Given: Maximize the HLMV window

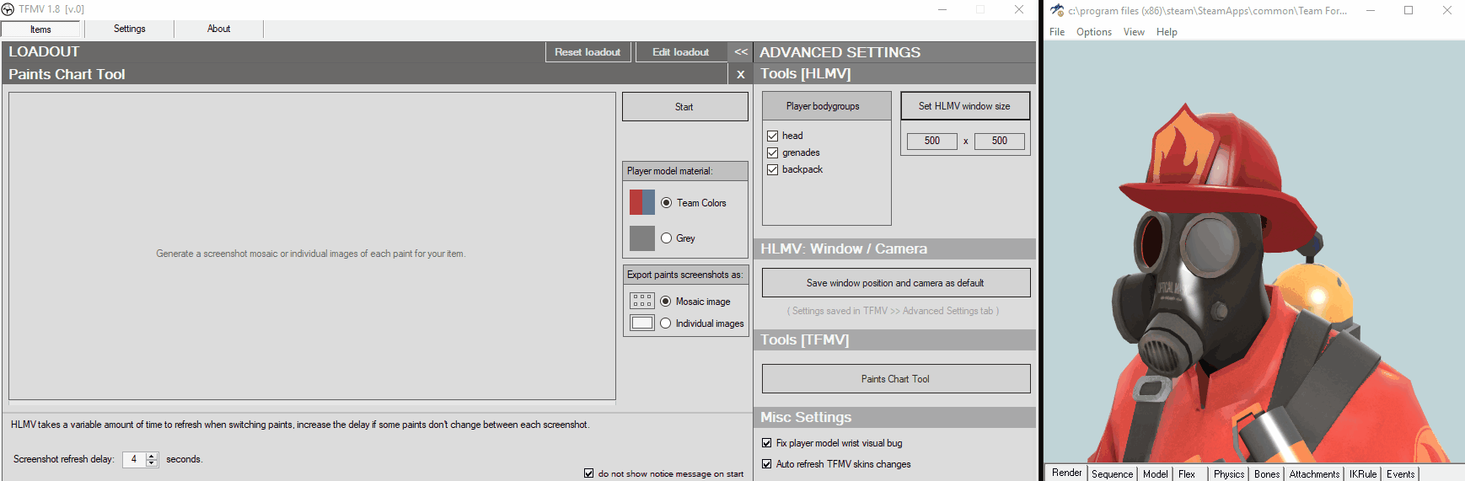Looking at the screenshot, I should [x=1409, y=10].
